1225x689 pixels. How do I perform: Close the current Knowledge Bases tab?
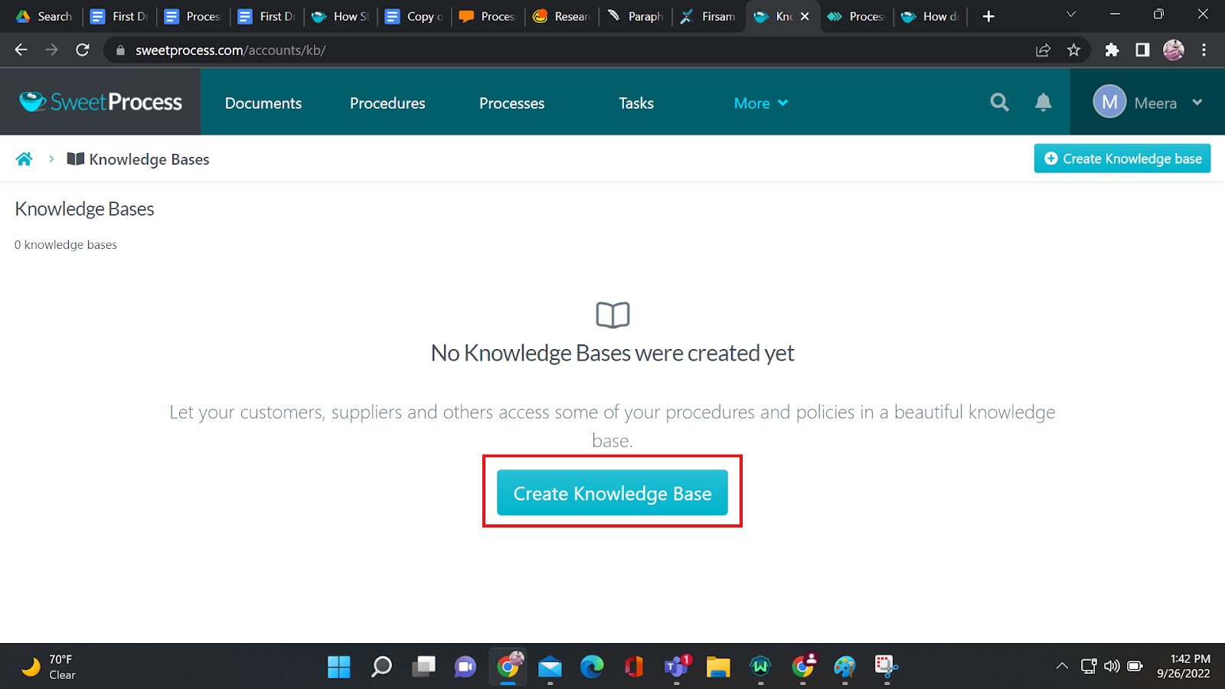pyautogui.click(x=805, y=16)
